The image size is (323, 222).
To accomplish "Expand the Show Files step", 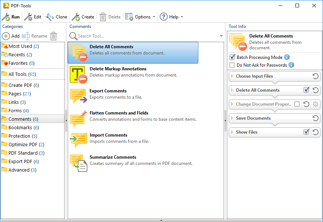I will (x=232, y=132).
